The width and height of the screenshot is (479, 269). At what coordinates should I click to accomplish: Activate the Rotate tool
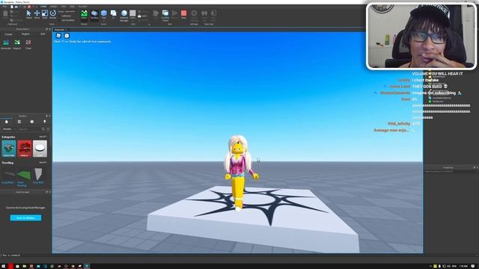coord(53,14)
